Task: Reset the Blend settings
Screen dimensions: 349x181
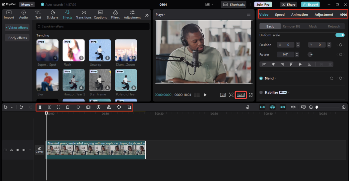Action: click(x=332, y=78)
